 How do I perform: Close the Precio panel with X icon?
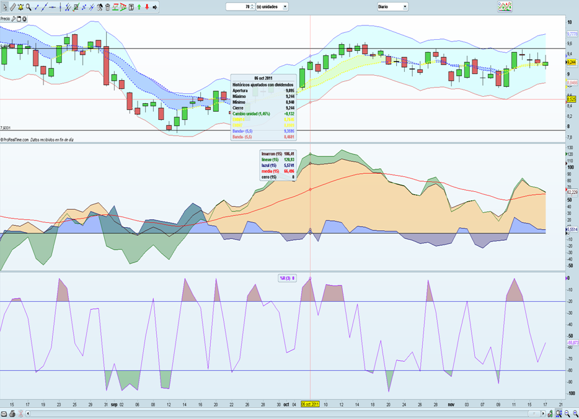pyautogui.click(x=24, y=19)
